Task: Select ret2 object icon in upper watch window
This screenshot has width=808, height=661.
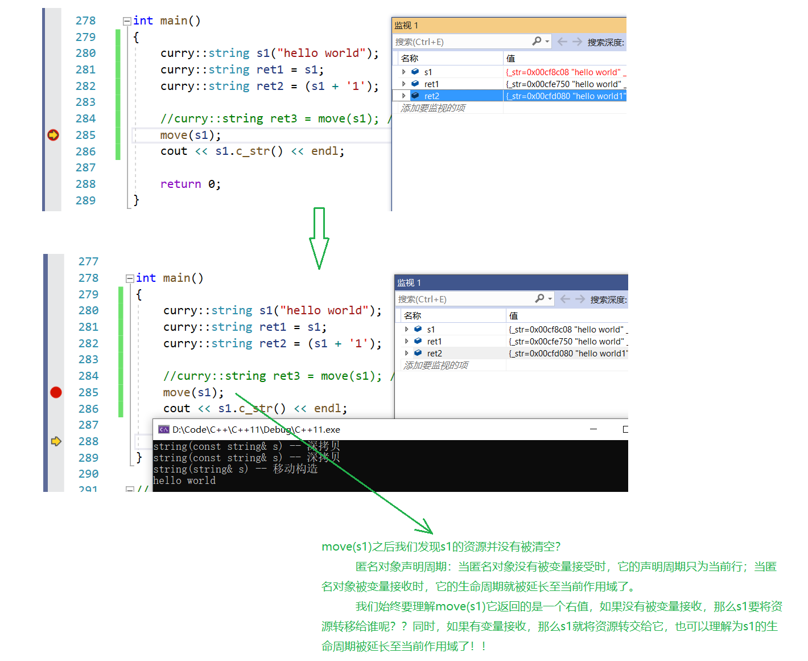Action: [415, 96]
